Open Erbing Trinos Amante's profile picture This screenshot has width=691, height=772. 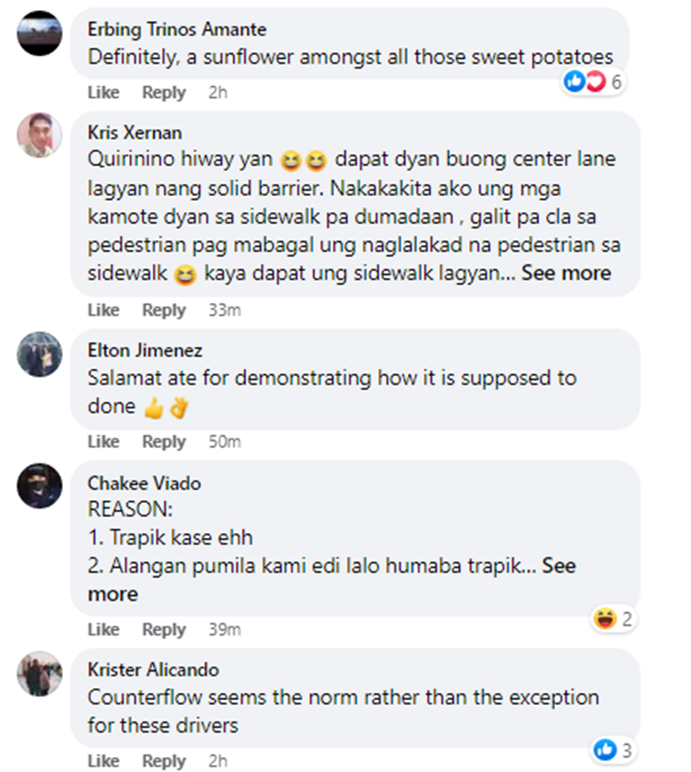click(40, 33)
